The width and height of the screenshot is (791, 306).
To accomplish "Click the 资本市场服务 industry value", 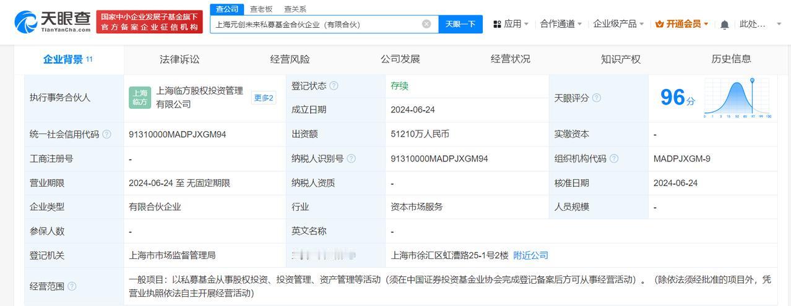I will point(417,207).
